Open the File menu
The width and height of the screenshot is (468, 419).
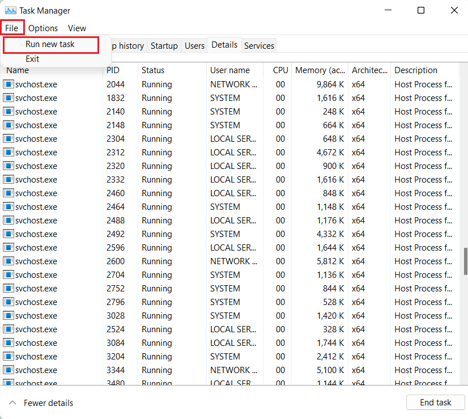(12, 28)
